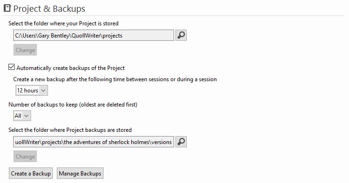Viewport: 349px width, 183px height.
Task: Click the Project & Backups notebook icon
Action: 8,8
